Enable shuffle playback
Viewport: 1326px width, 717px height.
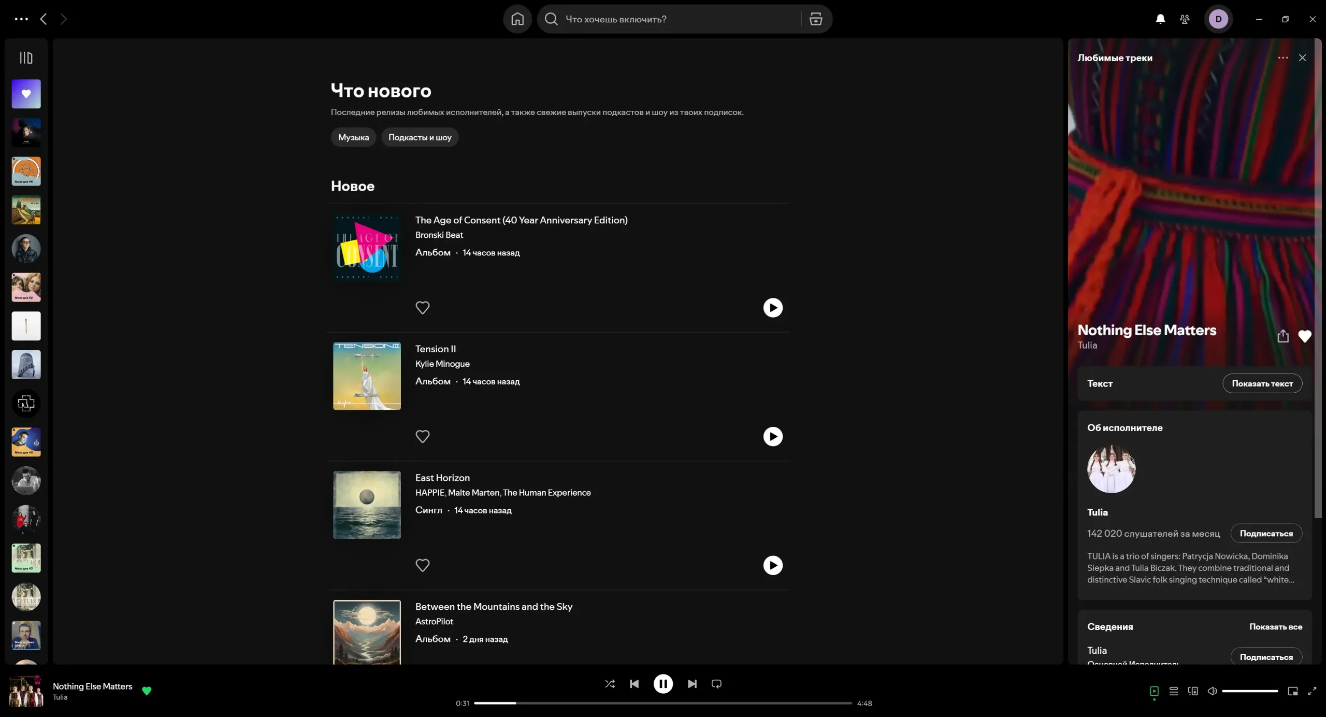(610, 684)
